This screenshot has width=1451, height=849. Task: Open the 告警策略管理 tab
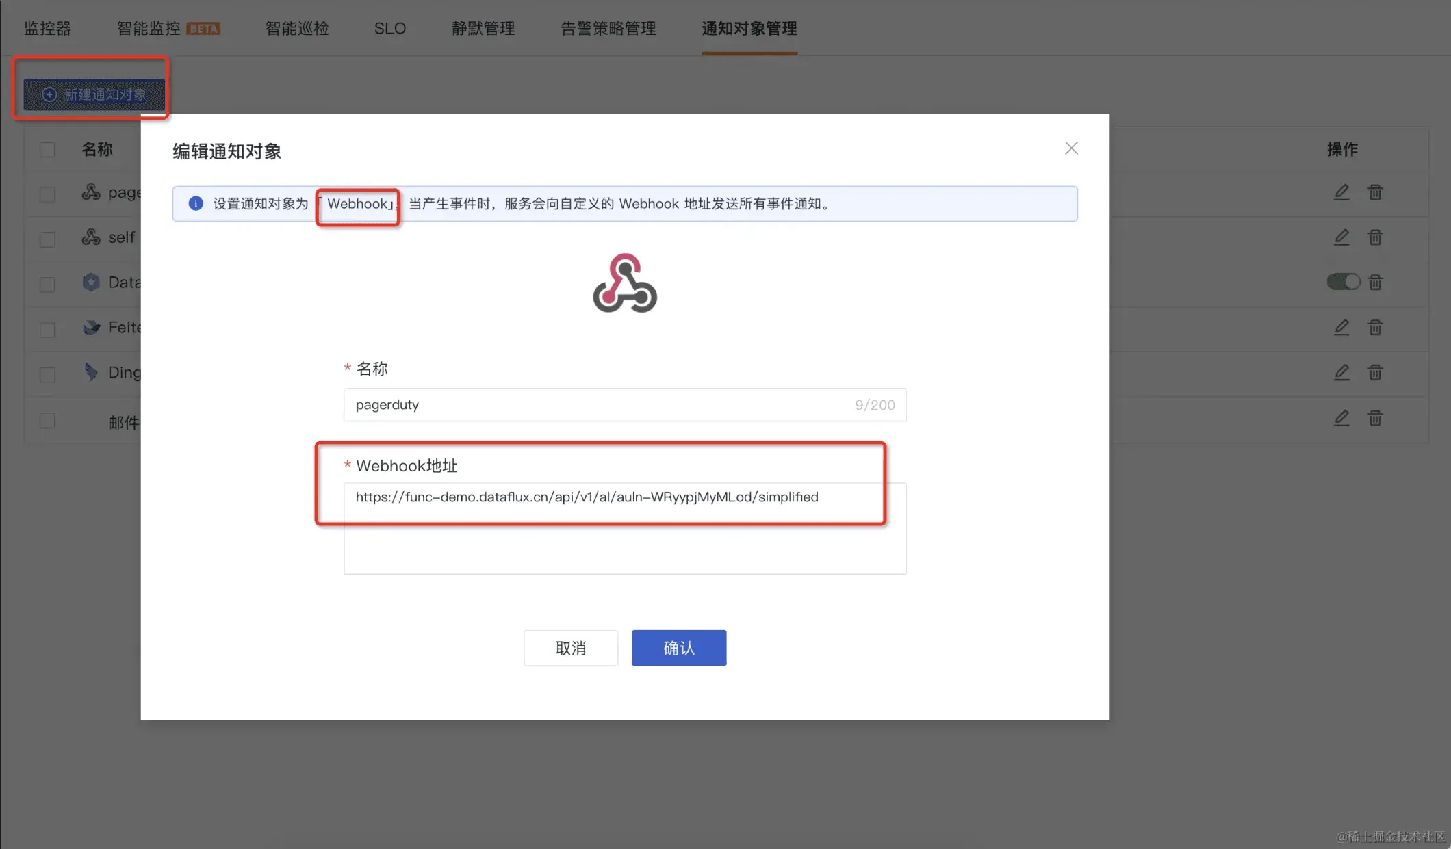click(x=608, y=29)
